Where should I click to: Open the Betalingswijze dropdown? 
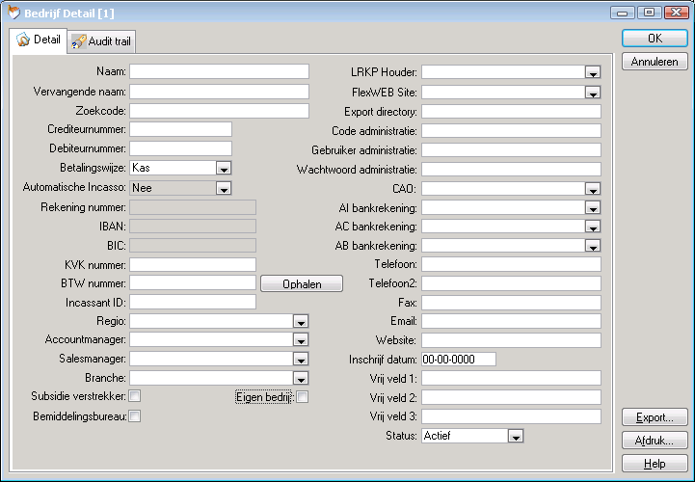(224, 168)
